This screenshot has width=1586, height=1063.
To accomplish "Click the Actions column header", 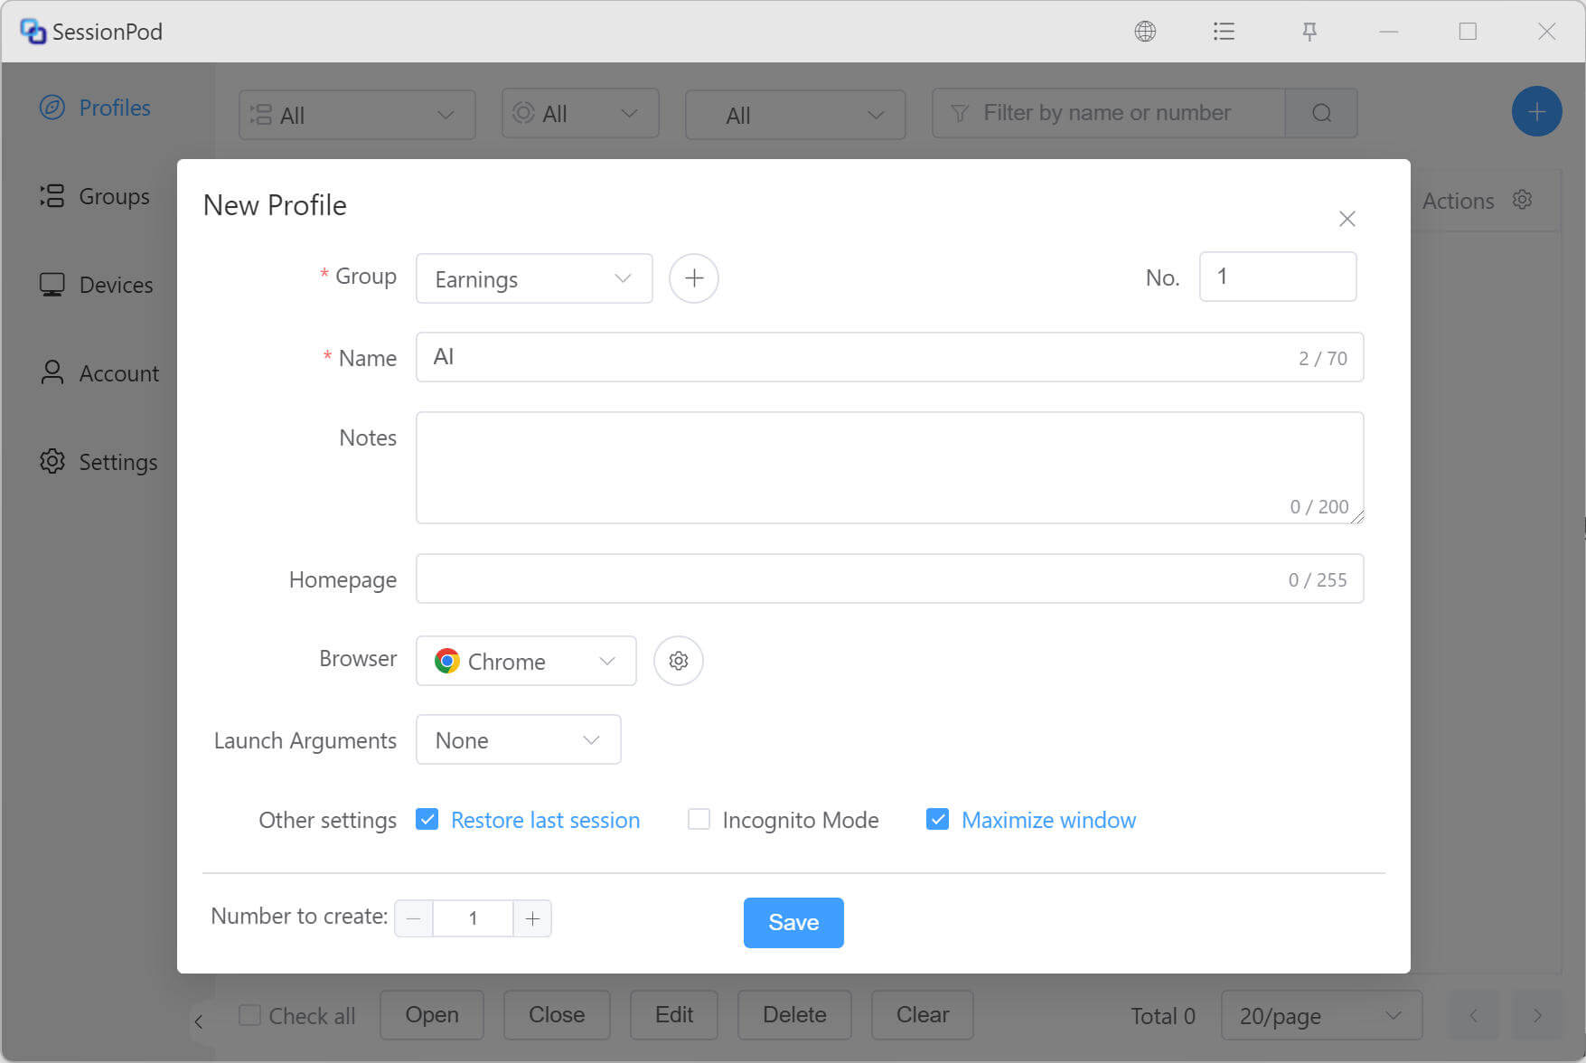I will (x=1458, y=201).
